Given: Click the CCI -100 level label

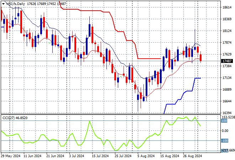Looking at the screenshot, I should pos(225,141).
